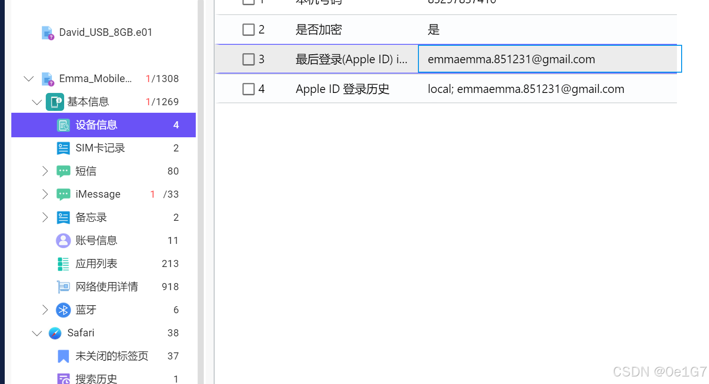The height and width of the screenshot is (384, 709).
Task: Click the 是否加密 label cell
Action: 319,30
